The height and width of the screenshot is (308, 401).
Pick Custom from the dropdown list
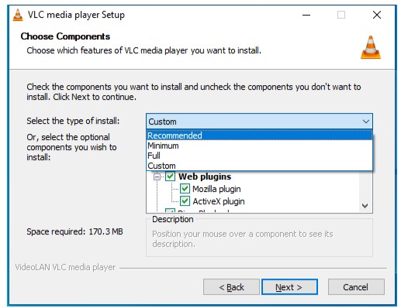pyautogui.click(x=259, y=166)
